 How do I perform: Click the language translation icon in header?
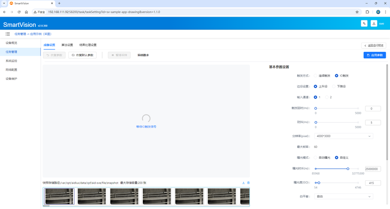point(364,23)
